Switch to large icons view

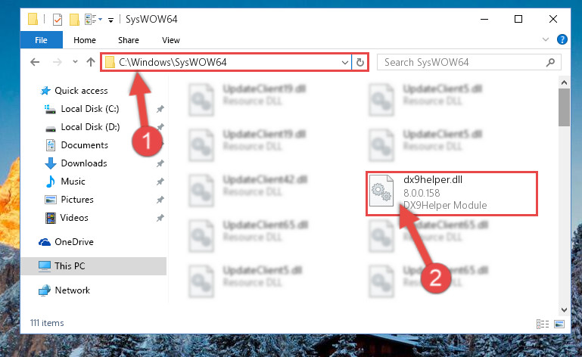tap(559, 324)
